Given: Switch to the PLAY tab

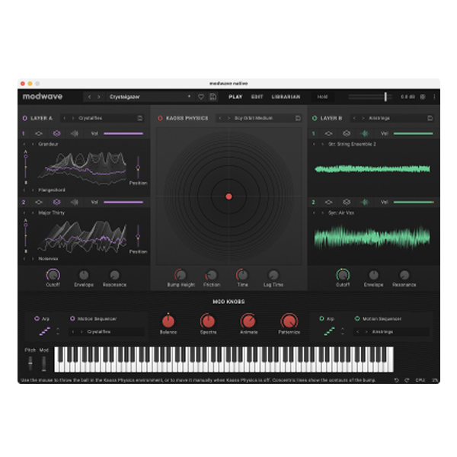Looking at the screenshot, I should click(235, 97).
